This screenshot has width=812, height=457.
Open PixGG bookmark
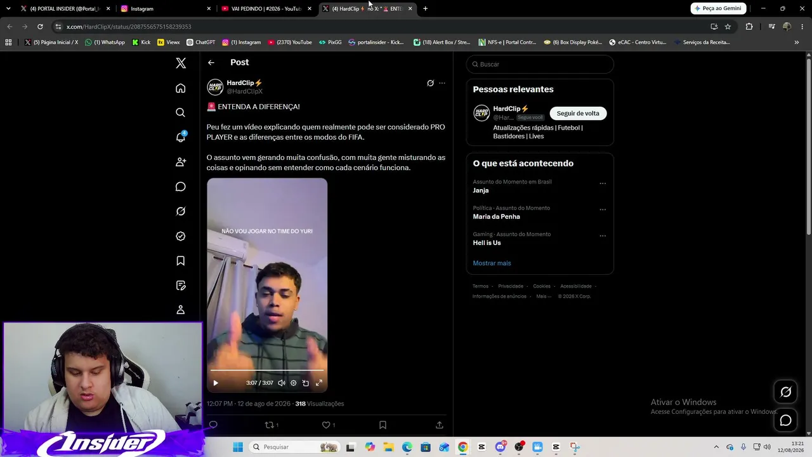click(330, 43)
